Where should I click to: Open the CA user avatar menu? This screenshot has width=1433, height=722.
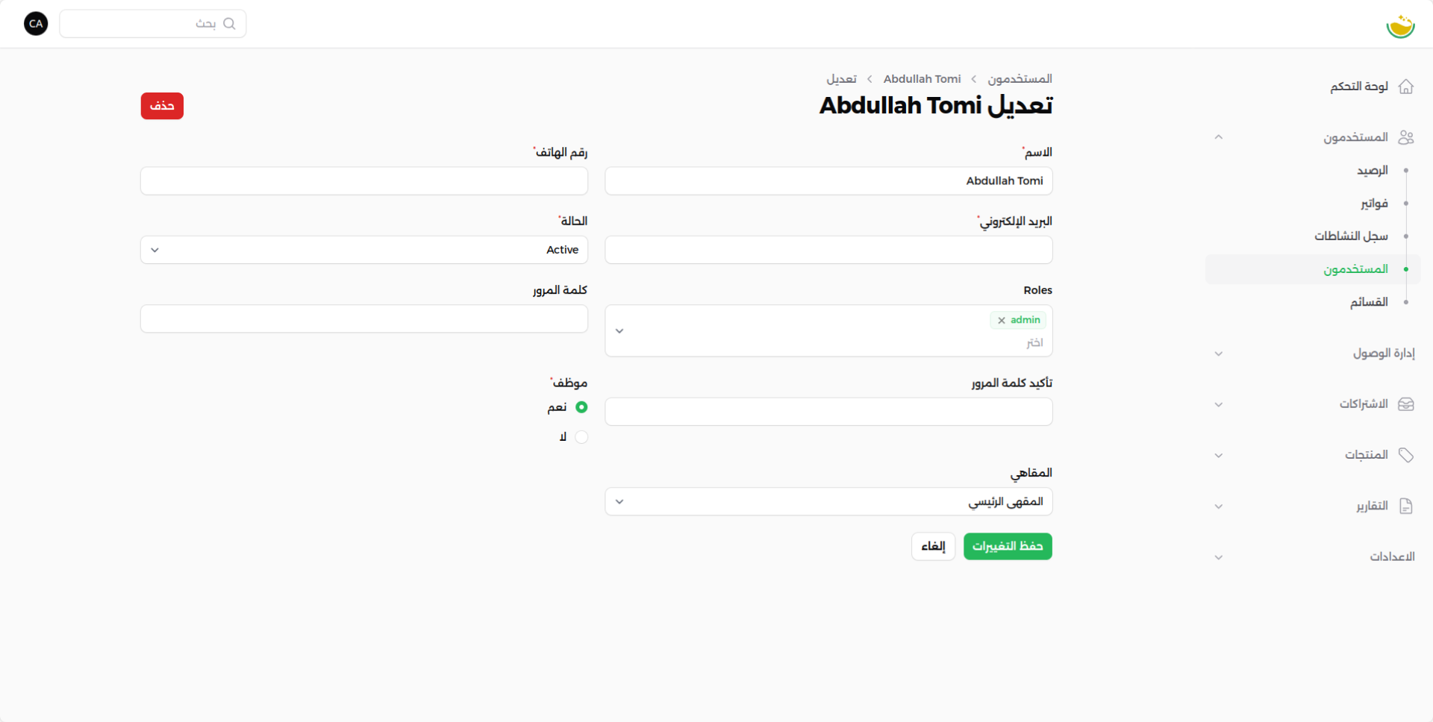pos(36,24)
